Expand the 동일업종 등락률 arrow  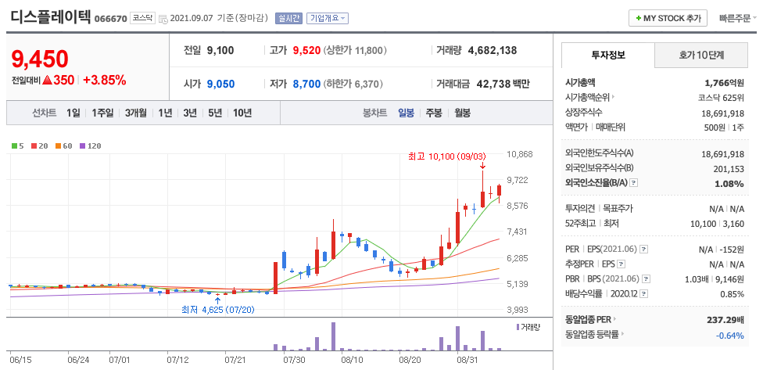[x=622, y=335]
